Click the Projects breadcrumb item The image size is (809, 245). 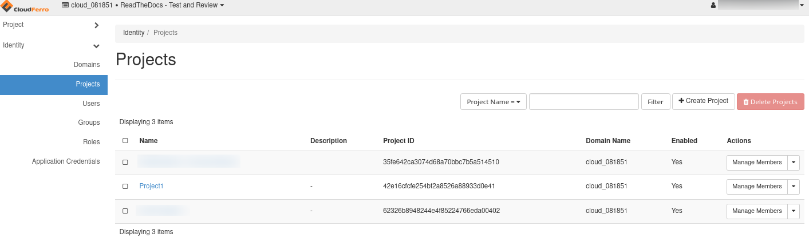pos(165,33)
